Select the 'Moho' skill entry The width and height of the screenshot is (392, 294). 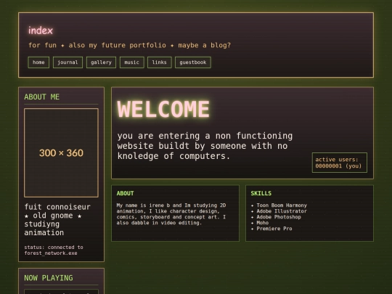point(260,223)
